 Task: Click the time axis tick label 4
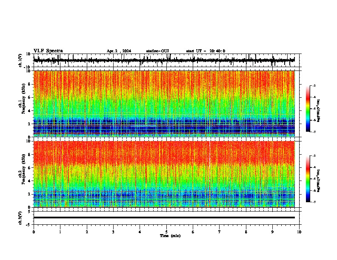[x=140, y=232]
